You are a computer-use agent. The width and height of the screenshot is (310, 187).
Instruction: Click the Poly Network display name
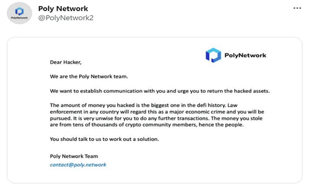coord(63,9)
